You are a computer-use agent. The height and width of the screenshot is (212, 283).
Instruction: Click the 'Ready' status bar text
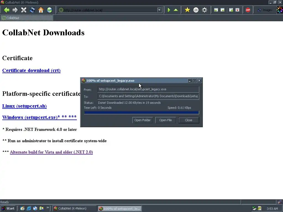pos(4,202)
